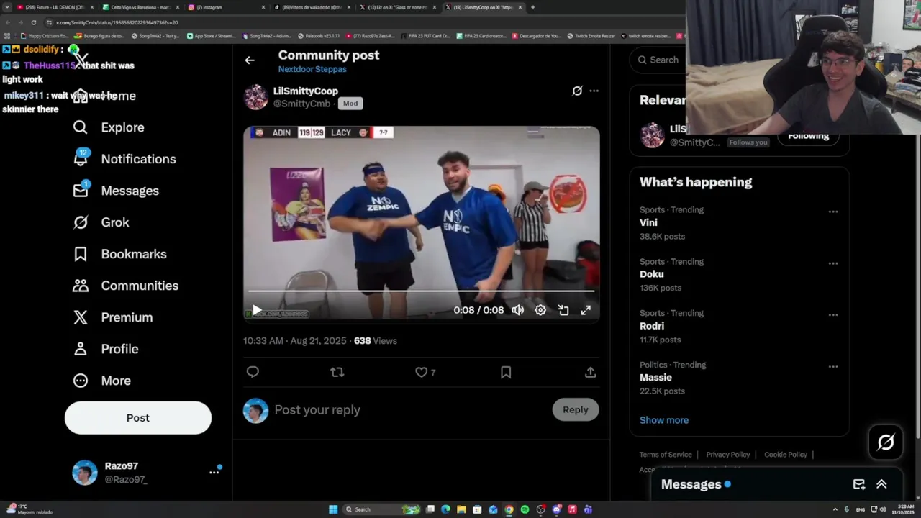Open Razo97 account options menu
The width and height of the screenshot is (921, 518).
tap(214, 472)
